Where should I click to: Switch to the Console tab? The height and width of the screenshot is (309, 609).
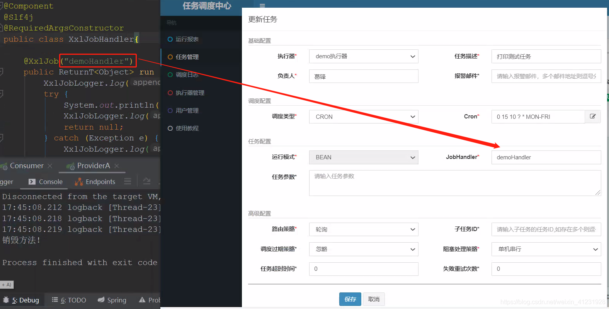coord(46,182)
